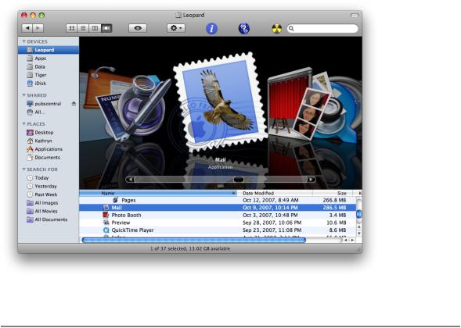Switch to icon view

pos(72,28)
